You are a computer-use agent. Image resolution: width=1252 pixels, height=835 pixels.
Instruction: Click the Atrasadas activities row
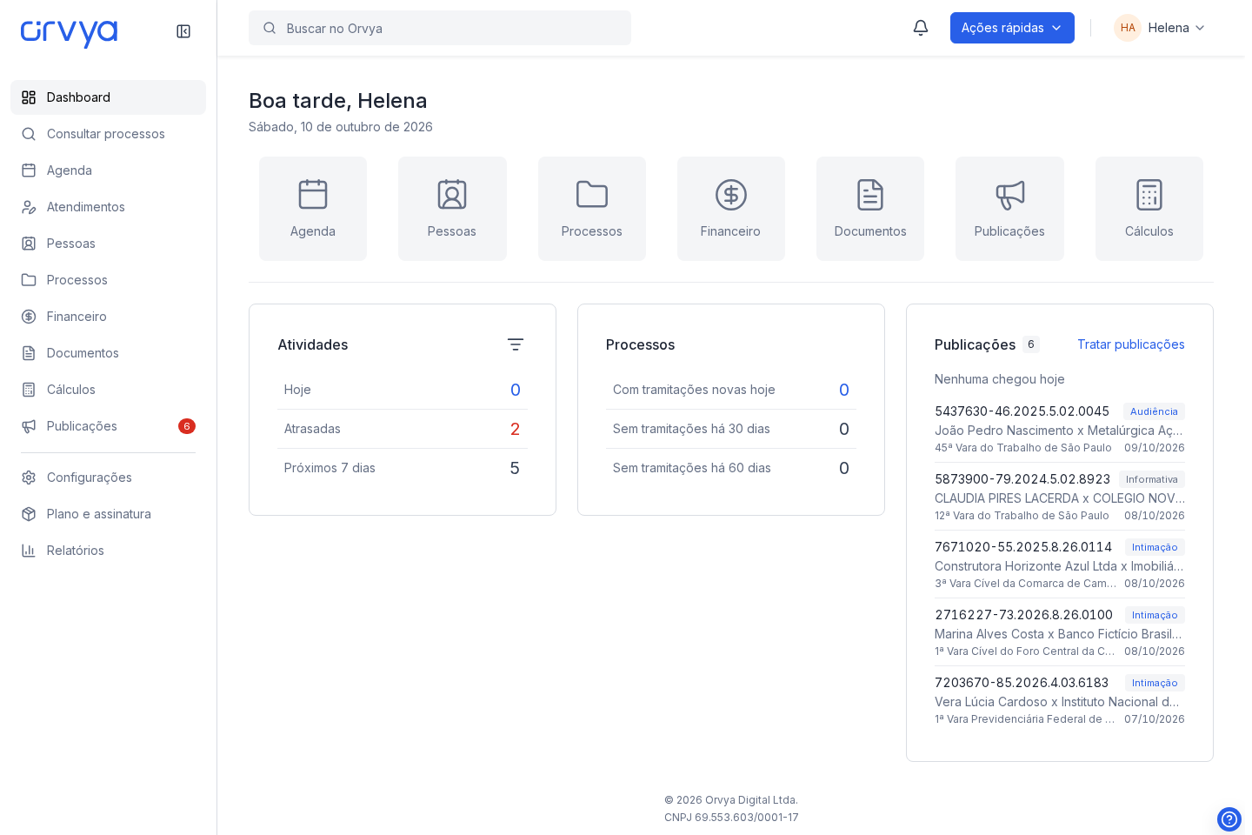(x=403, y=429)
